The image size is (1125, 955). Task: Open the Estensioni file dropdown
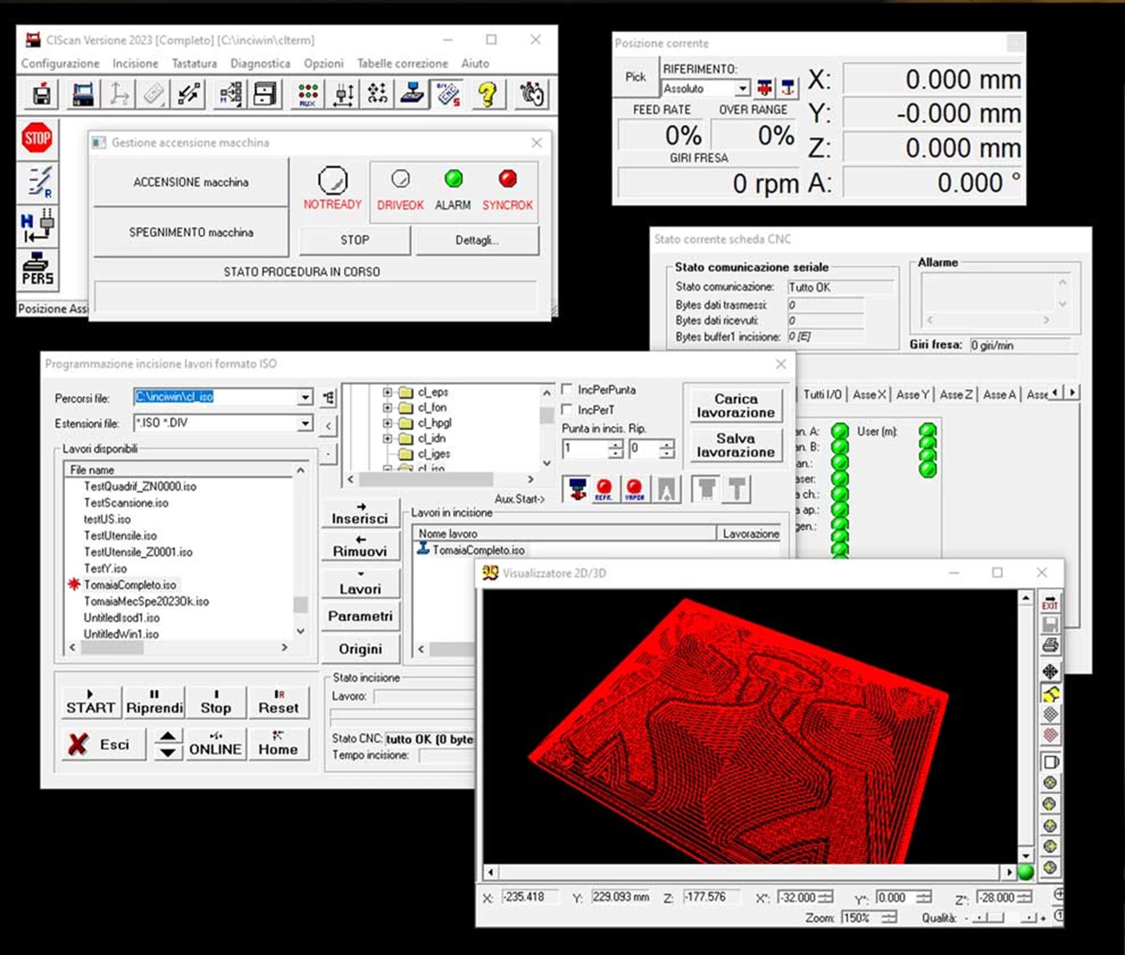point(305,423)
